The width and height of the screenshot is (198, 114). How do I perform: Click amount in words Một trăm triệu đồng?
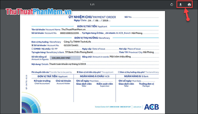coord(120,57)
